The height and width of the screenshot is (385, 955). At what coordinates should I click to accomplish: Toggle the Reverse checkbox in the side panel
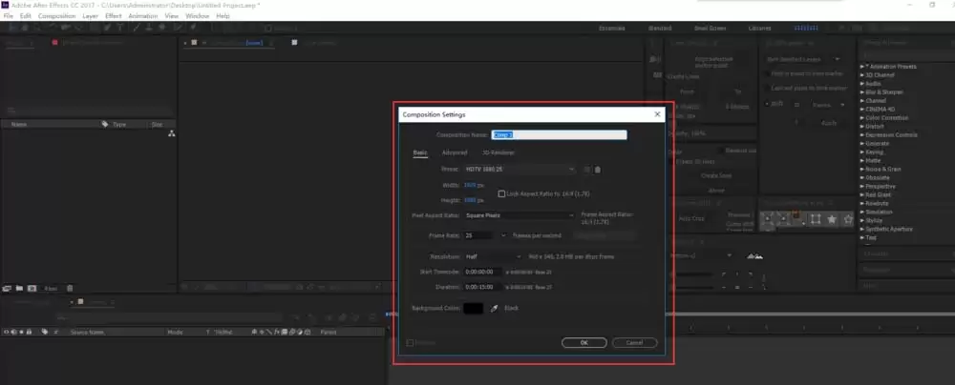click(720, 151)
